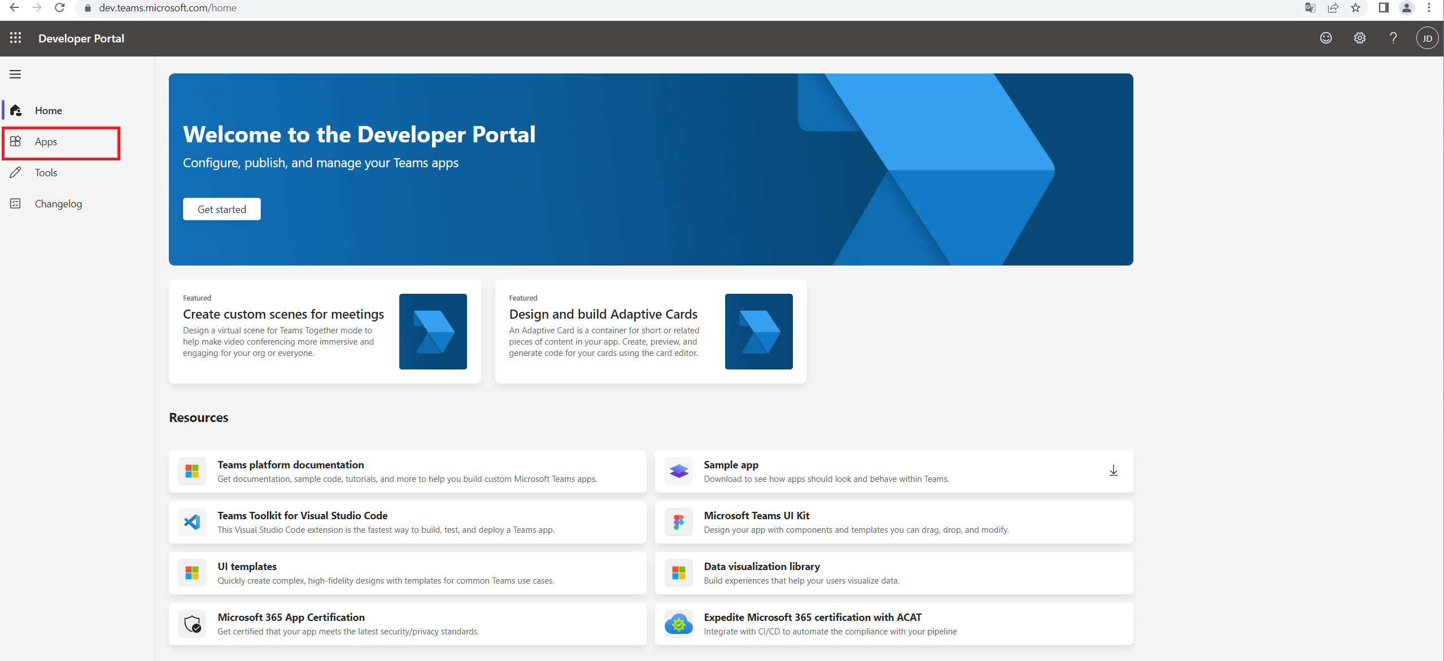Screen dimensions: 1444x661
Task: Open the app launcher waffle icon
Action: pos(15,38)
